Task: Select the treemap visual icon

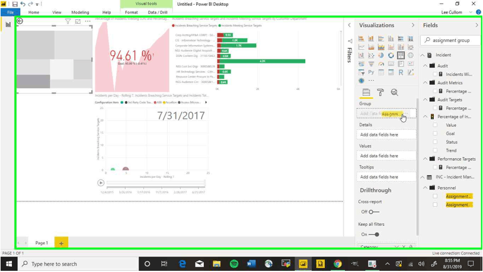Action: point(401,56)
